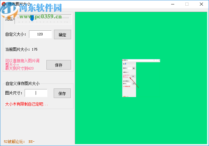This screenshot has height=146, width=209.
Task: Click the 图片尺寸 label
Action: tap(14, 93)
